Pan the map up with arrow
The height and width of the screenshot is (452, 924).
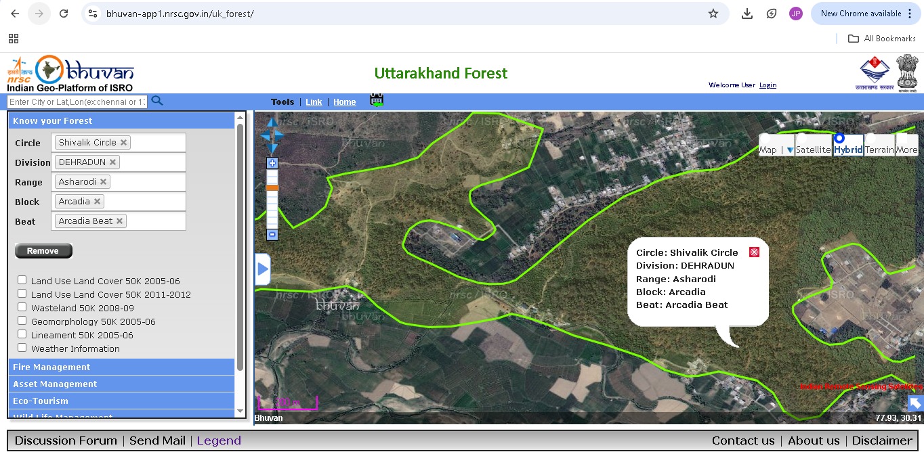[272, 122]
